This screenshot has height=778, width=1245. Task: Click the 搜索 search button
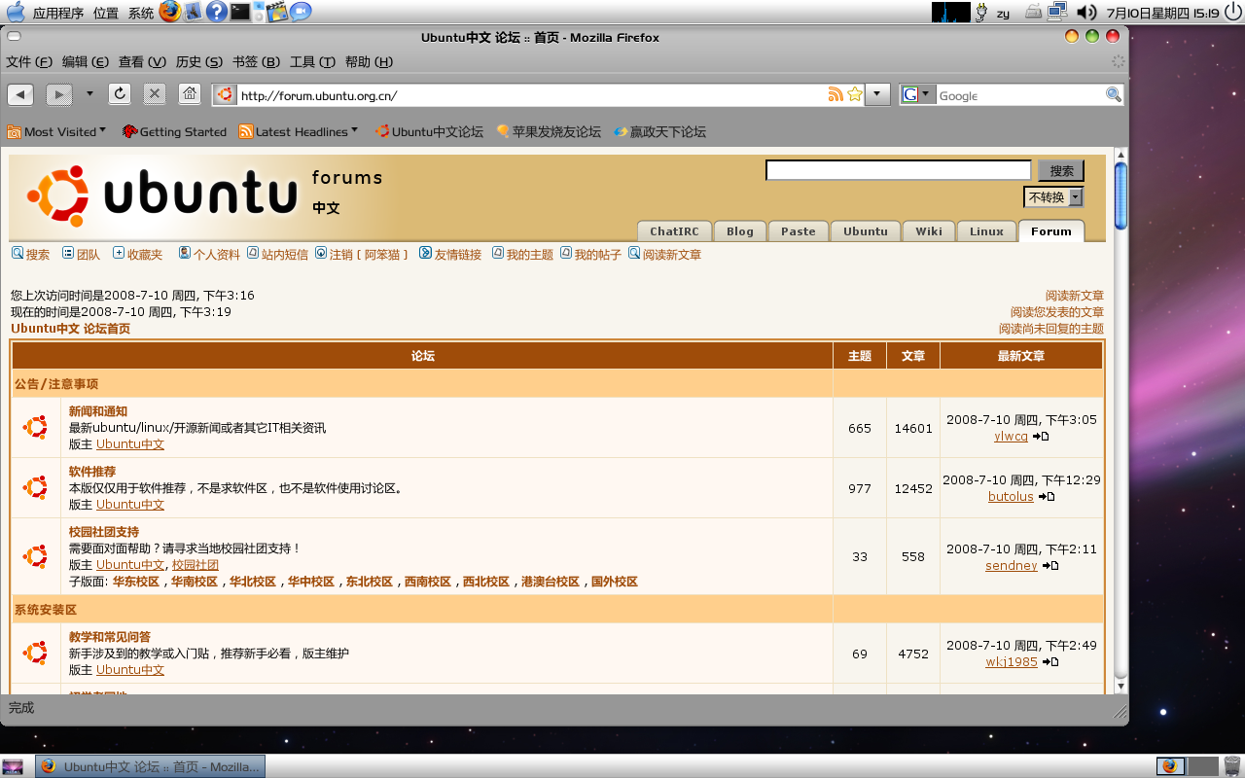click(1061, 170)
